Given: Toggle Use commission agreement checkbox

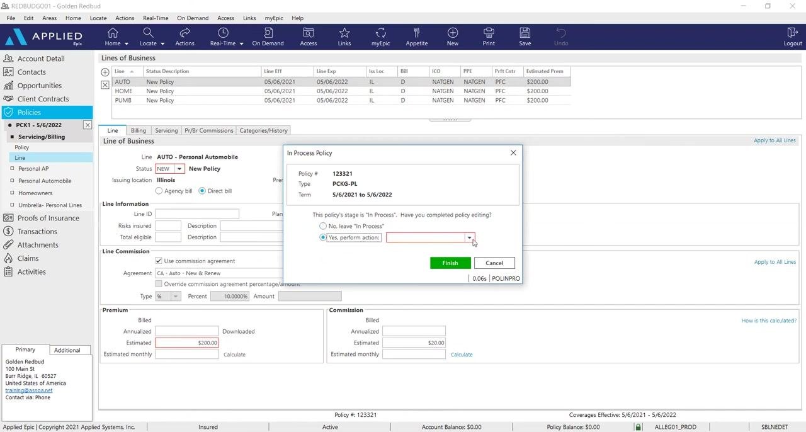Looking at the screenshot, I should tap(159, 261).
